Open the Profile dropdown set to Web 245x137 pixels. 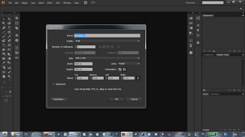click(107, 41)
